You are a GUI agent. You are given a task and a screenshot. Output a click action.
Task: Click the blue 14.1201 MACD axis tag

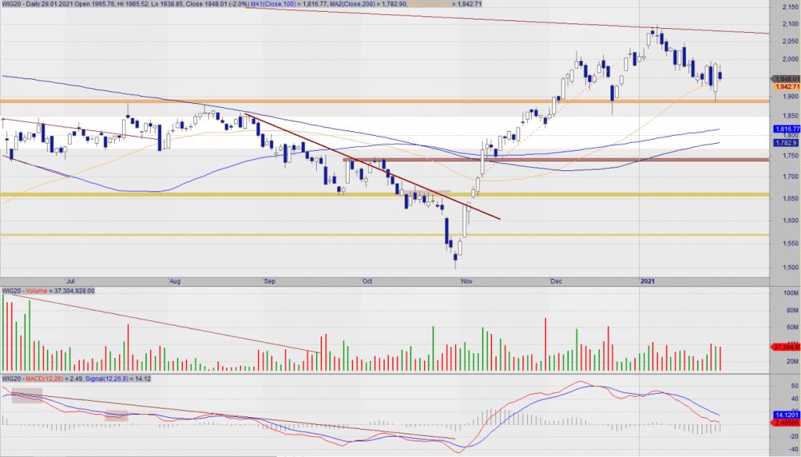click(x=785, y=414)
